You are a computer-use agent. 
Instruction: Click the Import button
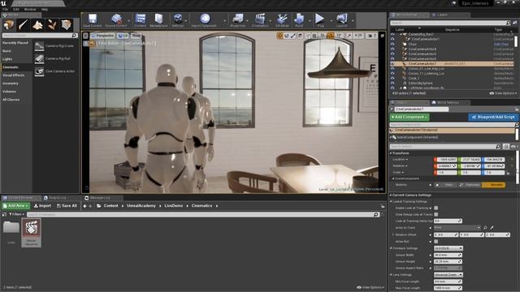tap(42, 205)
